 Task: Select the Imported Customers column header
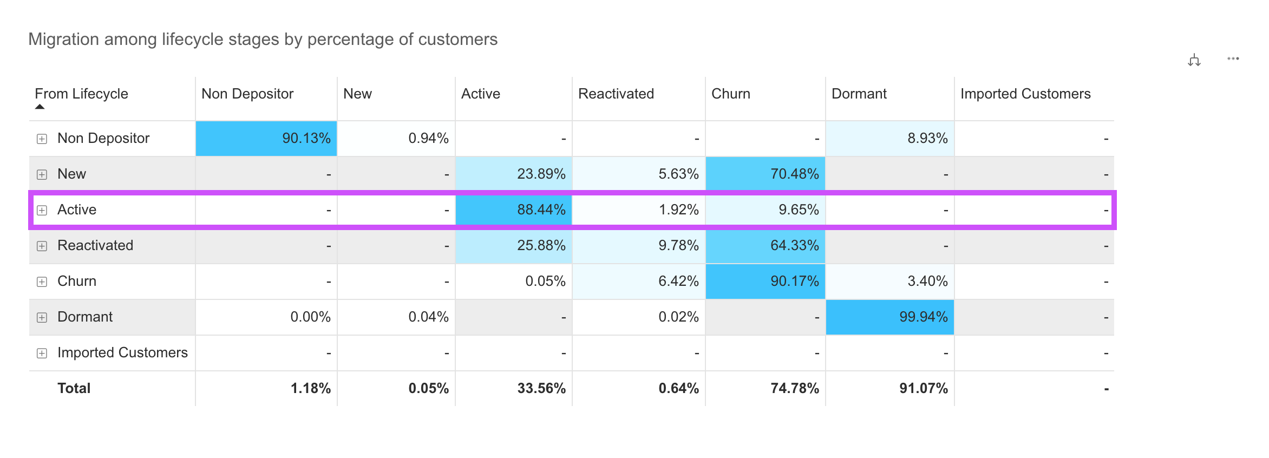tap(1025, 94)
